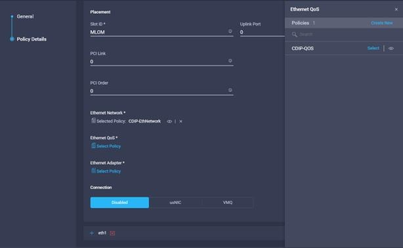Set Connection to Disabled
The height and width of the screenshot is (248, 403).
(119, 203)
